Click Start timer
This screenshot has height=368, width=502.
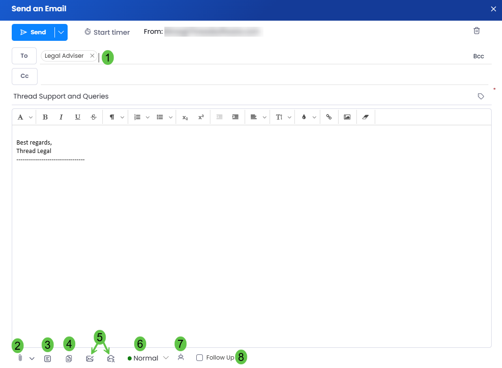tap(107, 32)
